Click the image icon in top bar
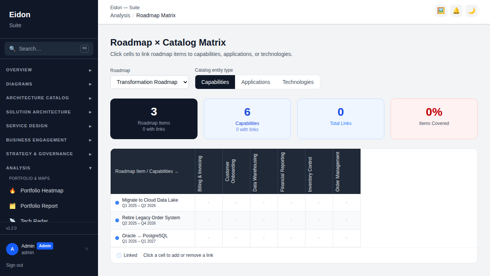The height and width of the screenshot is (276, 490). tap(441, 11)
